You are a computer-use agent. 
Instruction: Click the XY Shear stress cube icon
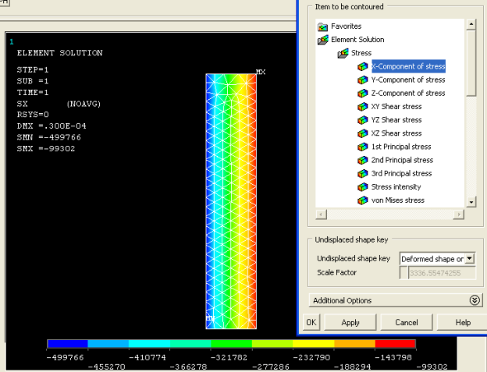(362, 106)
